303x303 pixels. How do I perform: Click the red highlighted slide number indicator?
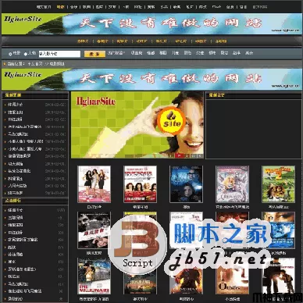click(x=179, y=155)
